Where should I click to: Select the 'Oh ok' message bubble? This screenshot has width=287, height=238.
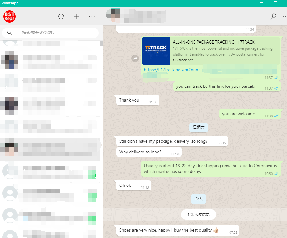point(134,186)
